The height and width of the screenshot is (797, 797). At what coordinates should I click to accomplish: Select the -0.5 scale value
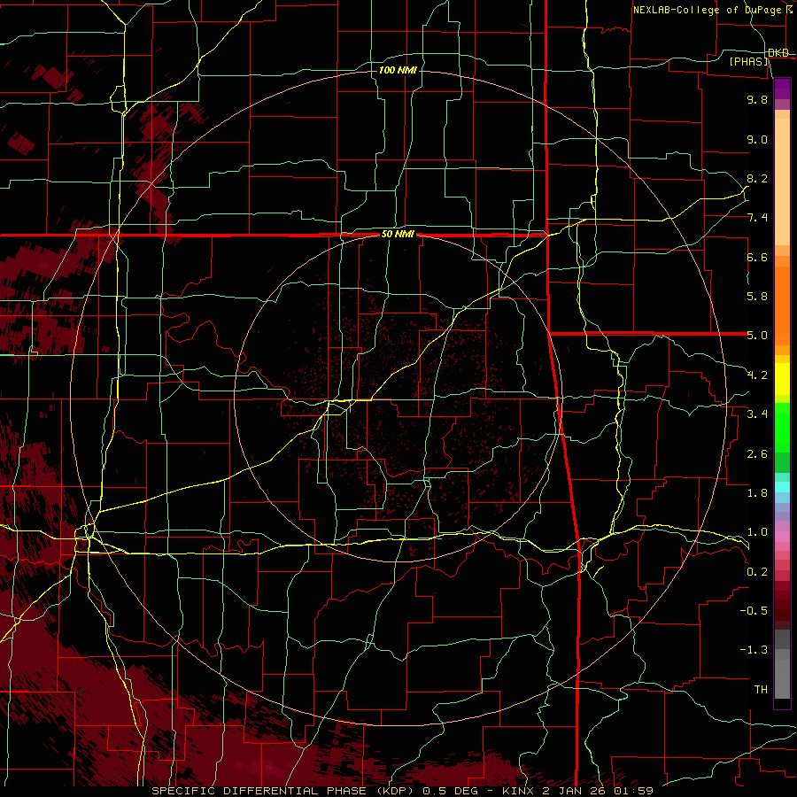(754, 611)
